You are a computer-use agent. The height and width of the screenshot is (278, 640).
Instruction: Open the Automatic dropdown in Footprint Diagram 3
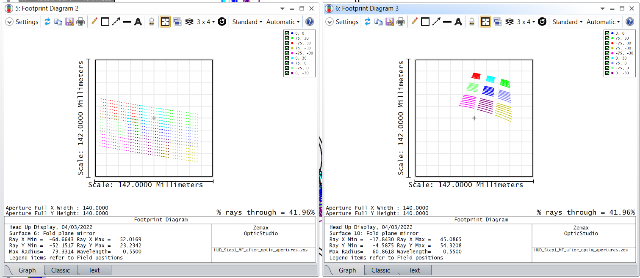[603, 22]
